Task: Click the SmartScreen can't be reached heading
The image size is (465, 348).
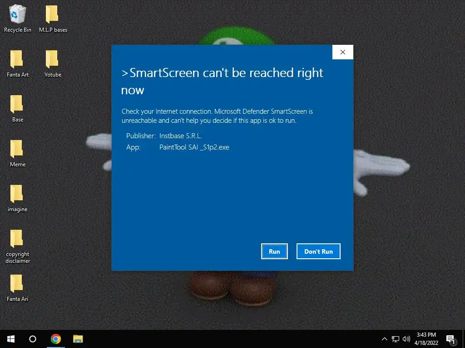Action: (222, 81)
